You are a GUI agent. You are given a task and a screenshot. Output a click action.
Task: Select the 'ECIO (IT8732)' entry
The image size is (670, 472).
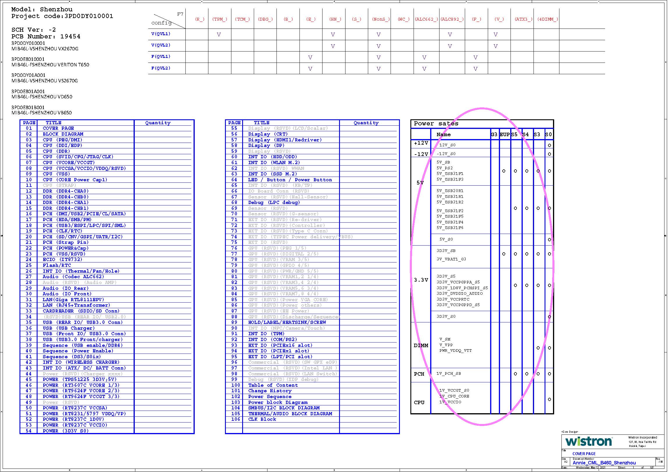coord(63,260)
